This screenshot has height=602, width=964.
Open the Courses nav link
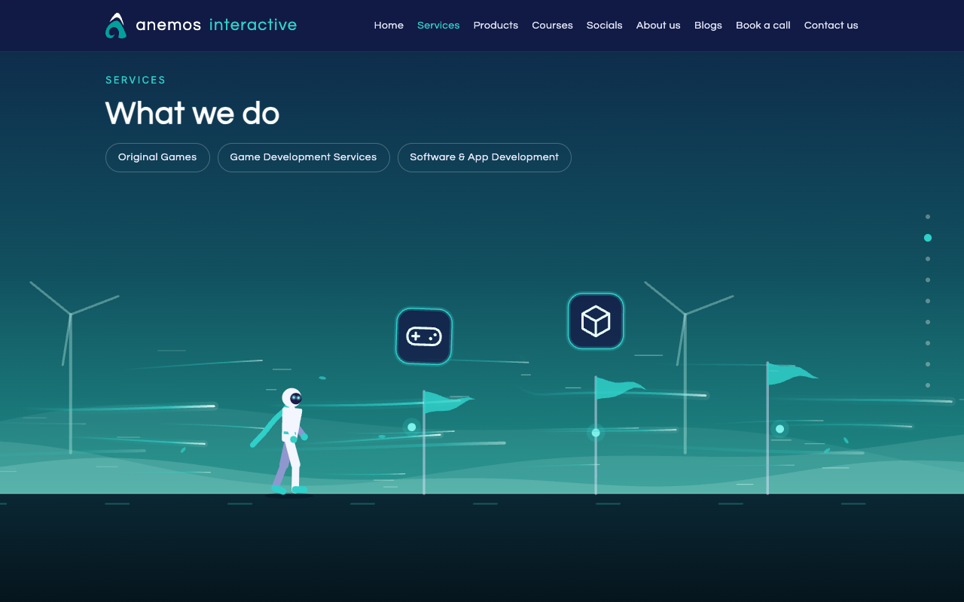click(x=552, y=25)
